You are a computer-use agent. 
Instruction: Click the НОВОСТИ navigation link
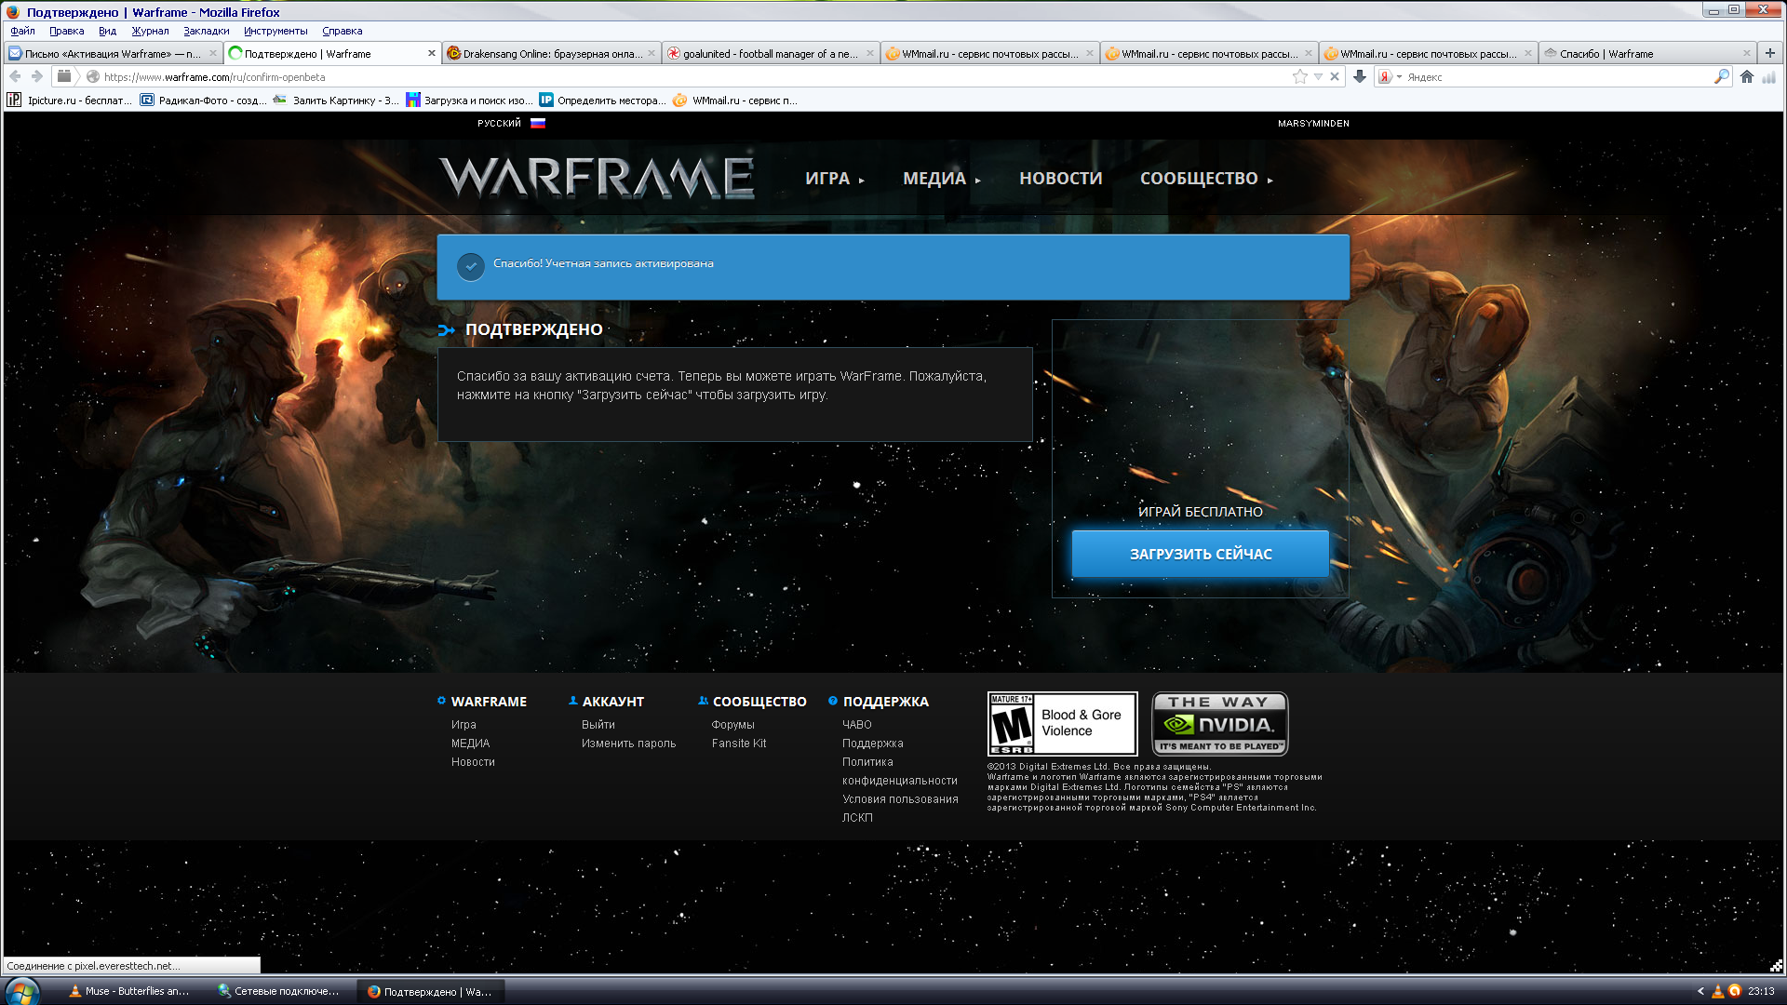point(1060,179)
